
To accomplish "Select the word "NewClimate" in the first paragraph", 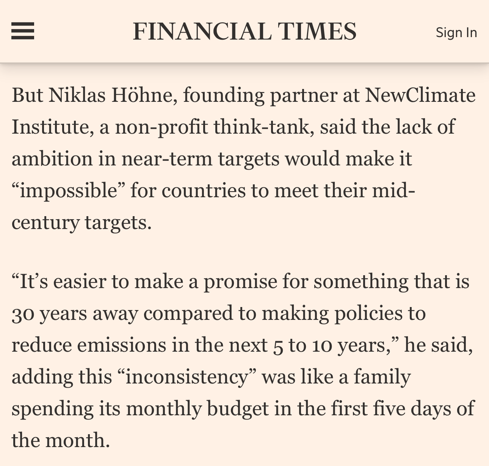I will click(x=420, y=95).
